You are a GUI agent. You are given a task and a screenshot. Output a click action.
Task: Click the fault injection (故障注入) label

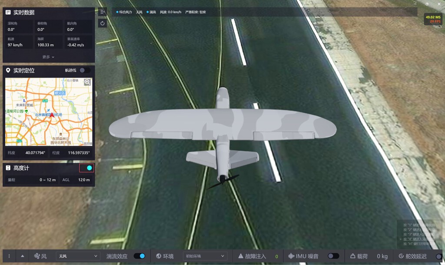coord(256,256)
